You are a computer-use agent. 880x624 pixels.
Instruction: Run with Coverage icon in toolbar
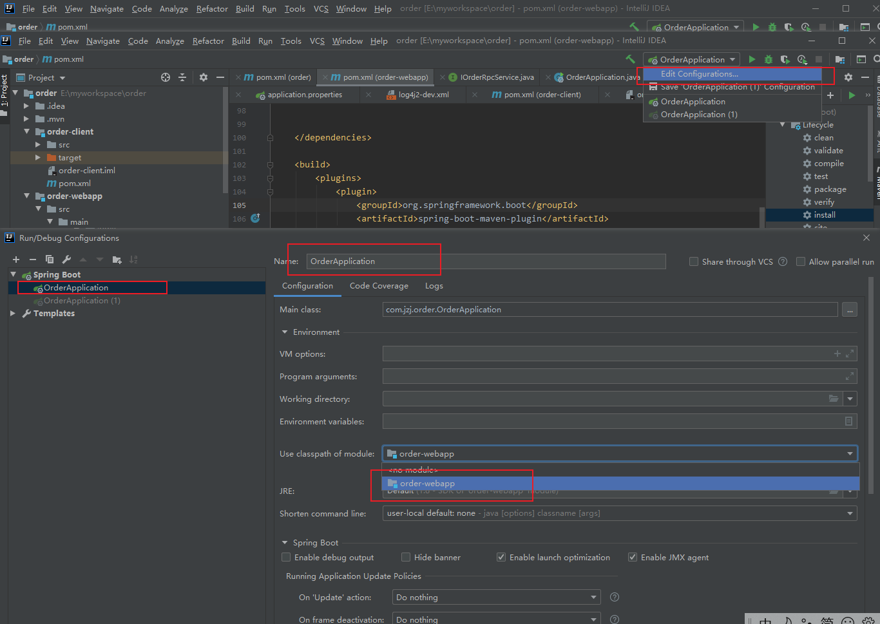[x=785, y=59]
